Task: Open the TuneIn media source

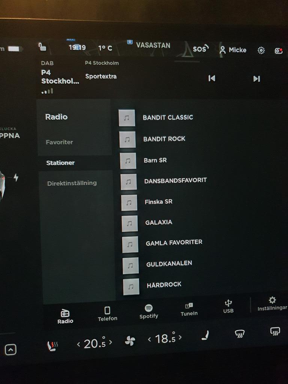Action: pyautogui.click(x=189, y=309)
